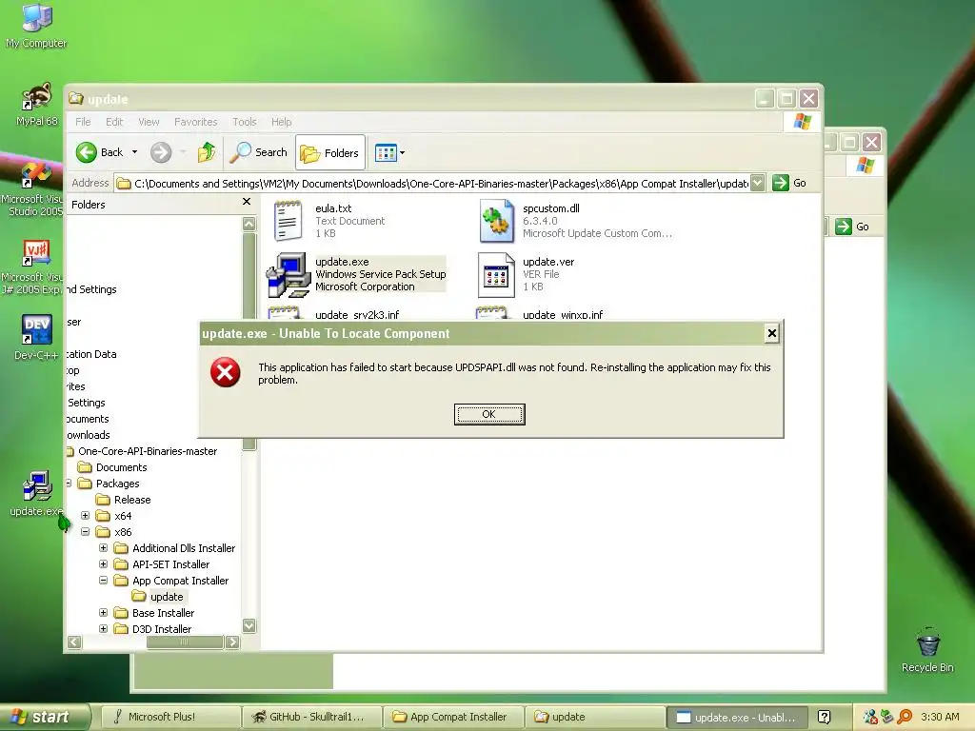Expand the x64 folder node
This screenshot has height=731, width=975.
point(85,516)
